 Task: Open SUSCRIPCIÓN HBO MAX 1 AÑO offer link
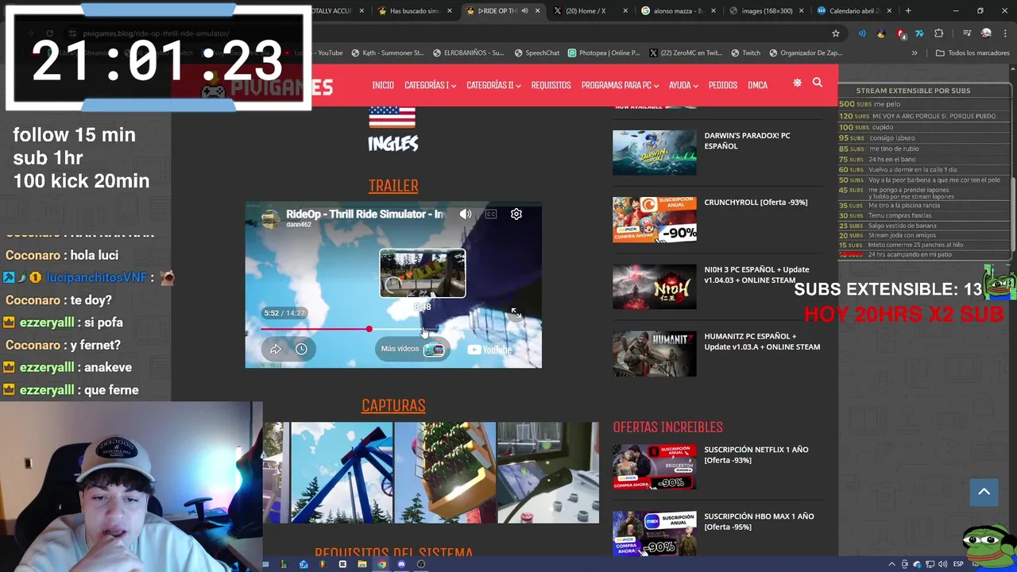[759, 521]
